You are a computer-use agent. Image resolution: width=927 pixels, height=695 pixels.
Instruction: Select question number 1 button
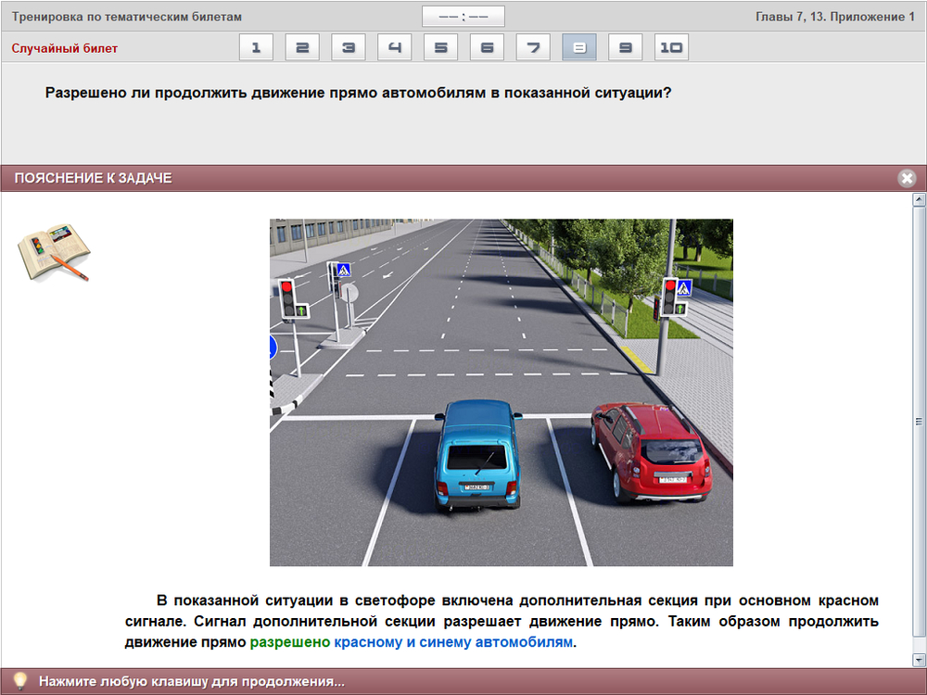point(256,48)
